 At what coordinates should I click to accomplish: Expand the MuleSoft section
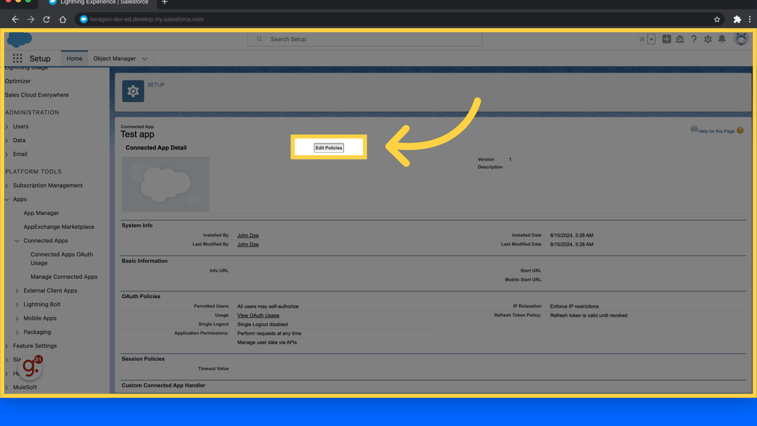(x=6, y=387)
